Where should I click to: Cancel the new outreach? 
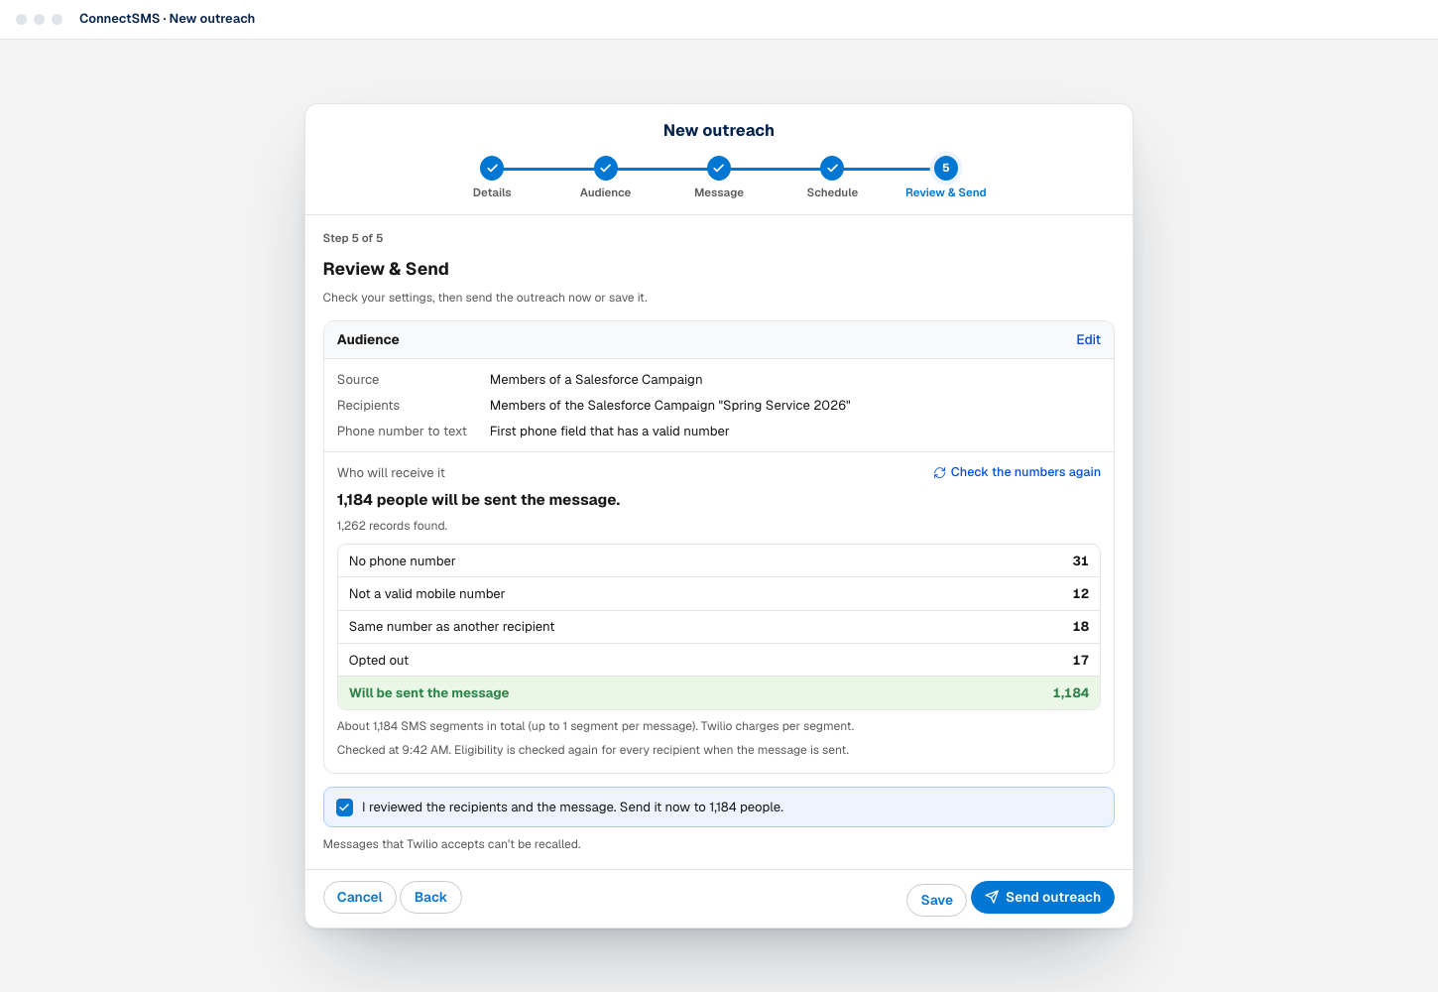coord(360,897)
